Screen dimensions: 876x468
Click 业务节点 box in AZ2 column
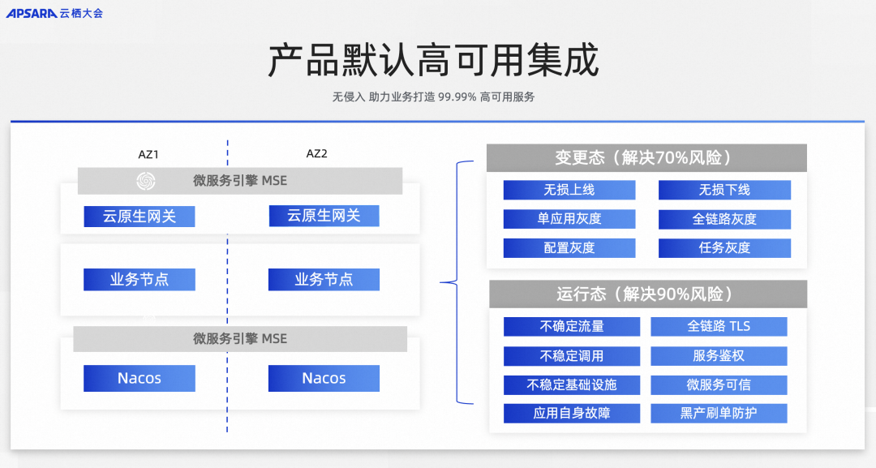point(324,279)
